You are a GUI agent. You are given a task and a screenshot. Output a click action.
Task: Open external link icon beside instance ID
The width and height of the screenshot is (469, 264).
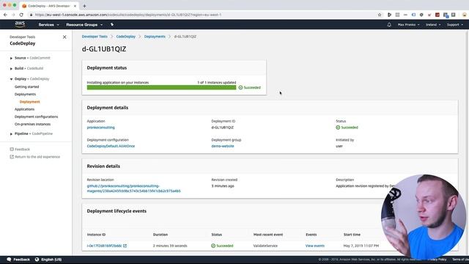coord(125,246)
